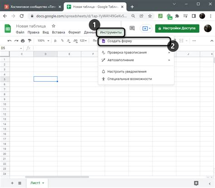Choose Создать форму from the menu

tap(134, 41)
